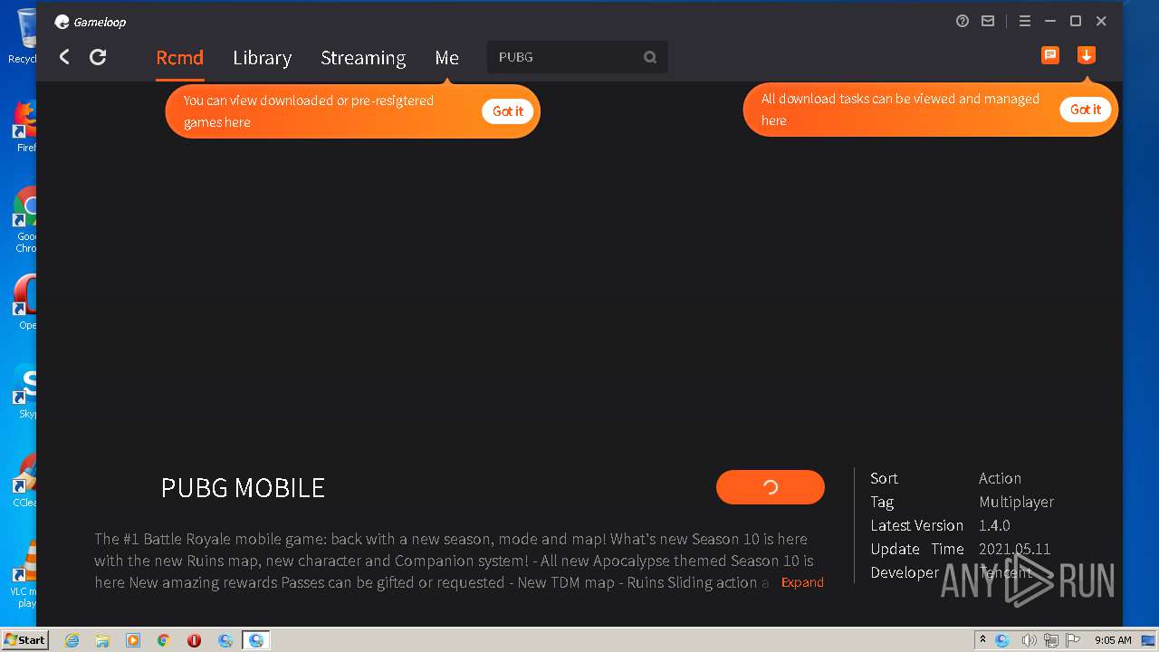
Task: Maximize the Gameloop window
Action: (x=1076, y=21)
